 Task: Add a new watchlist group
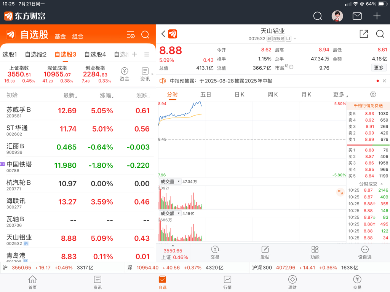(x=134, y=54)
